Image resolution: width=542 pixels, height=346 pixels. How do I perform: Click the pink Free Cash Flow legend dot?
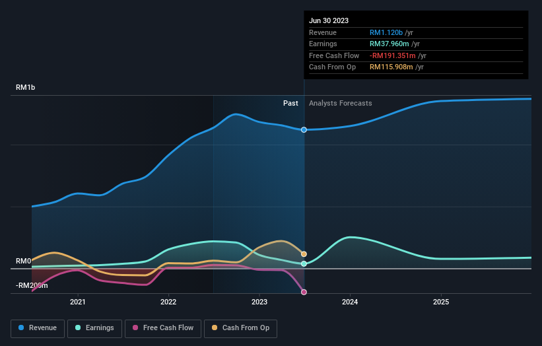pos(135,328)
